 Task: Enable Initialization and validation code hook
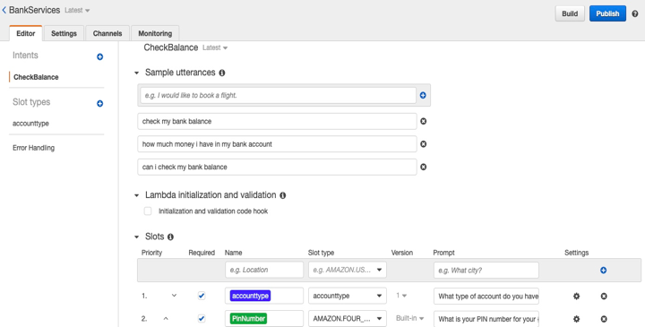148,211
